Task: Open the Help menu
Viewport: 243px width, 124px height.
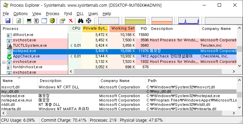Action: [107, 14]
